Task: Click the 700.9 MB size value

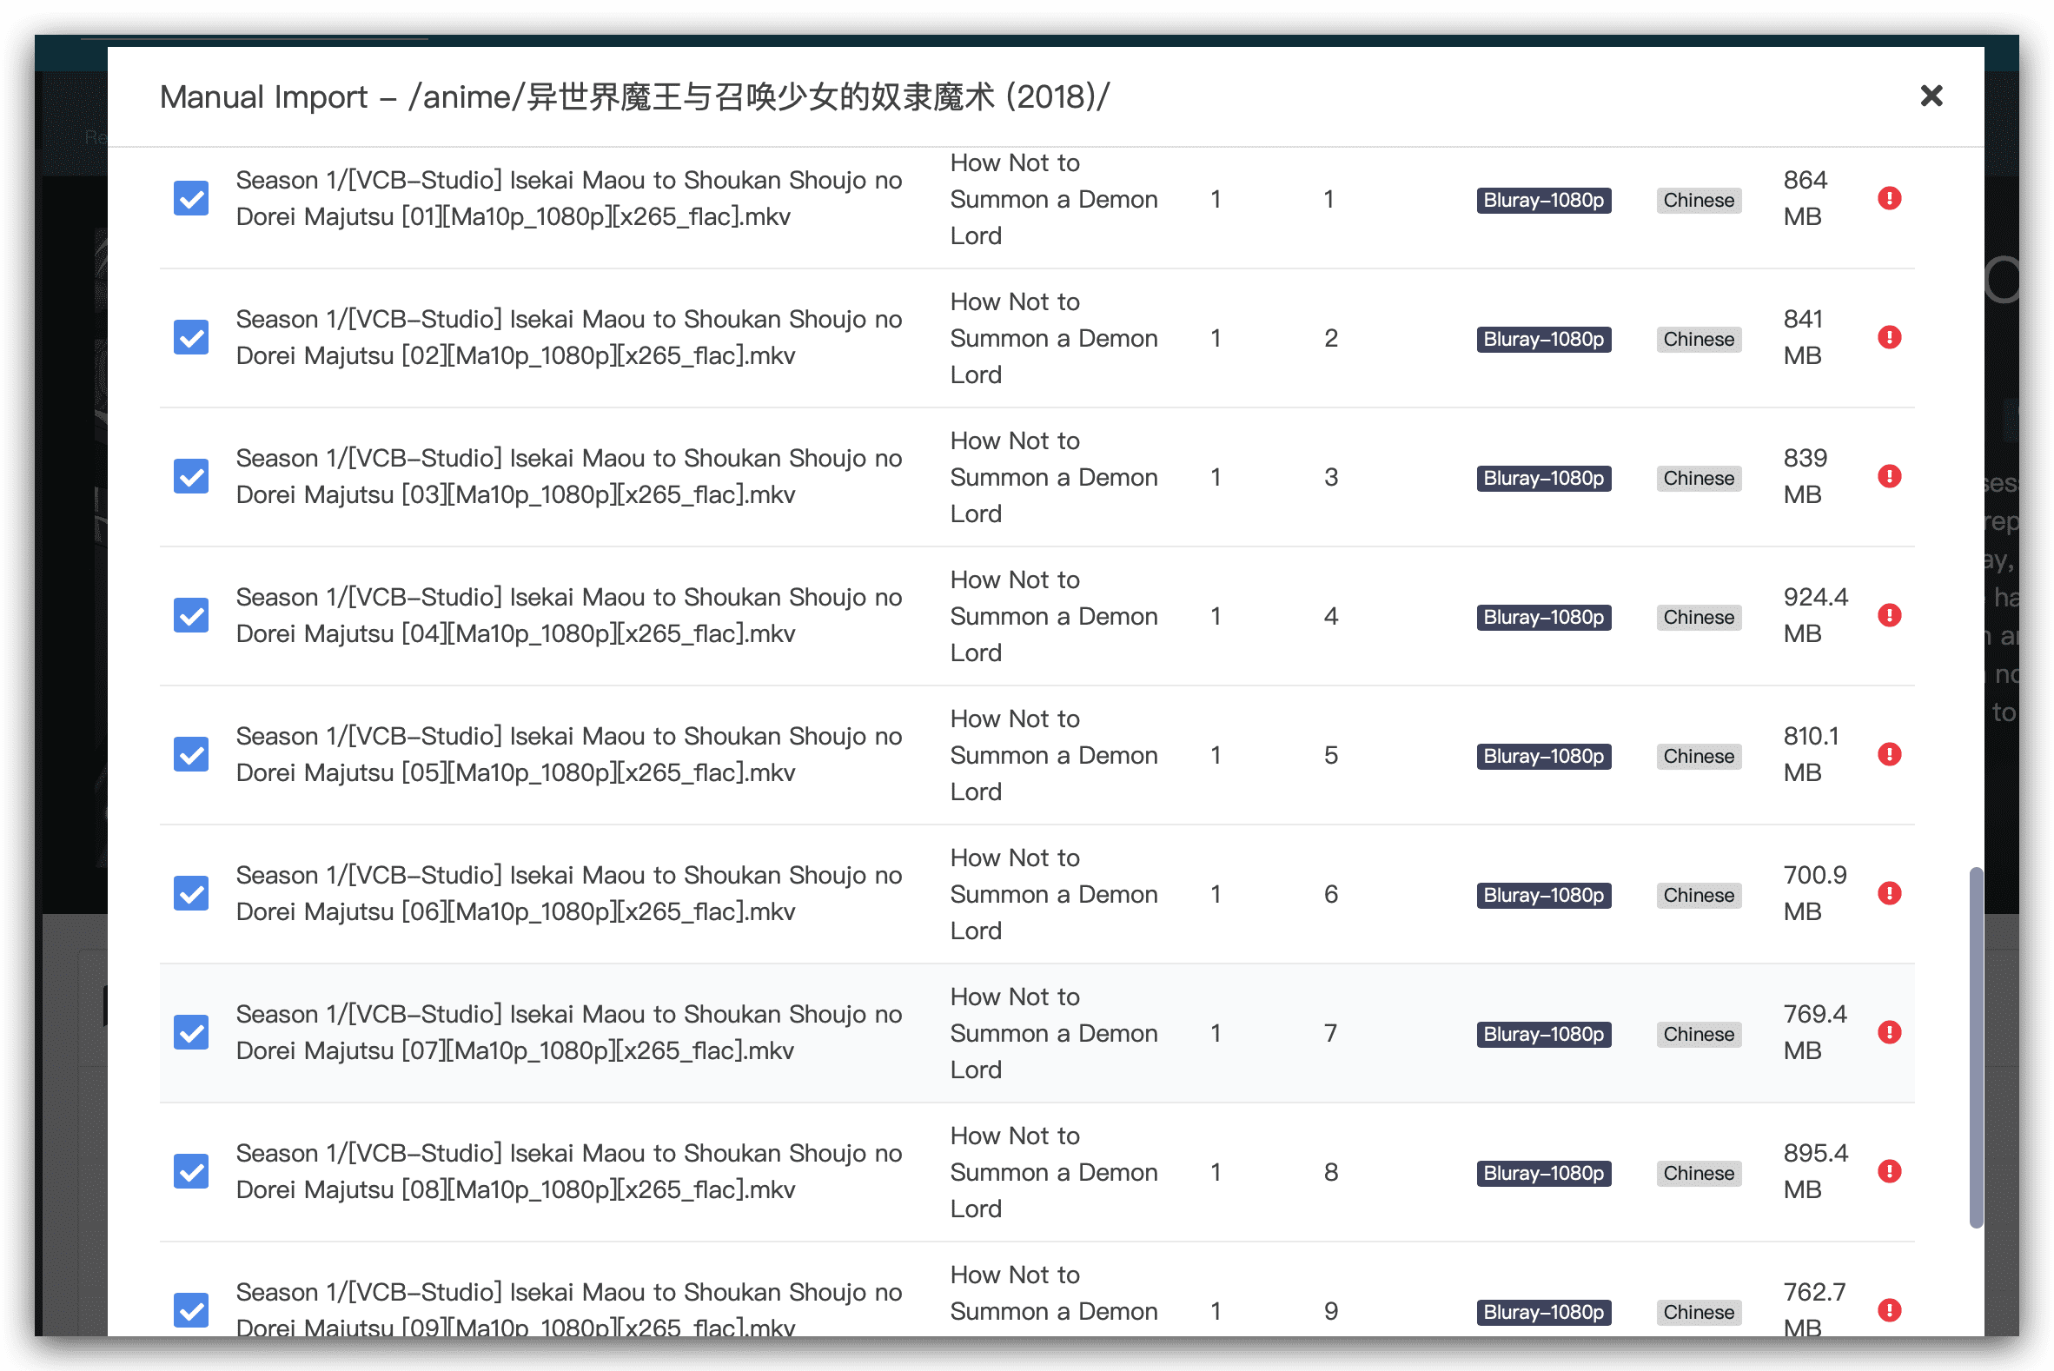Action: point(1814,894)
